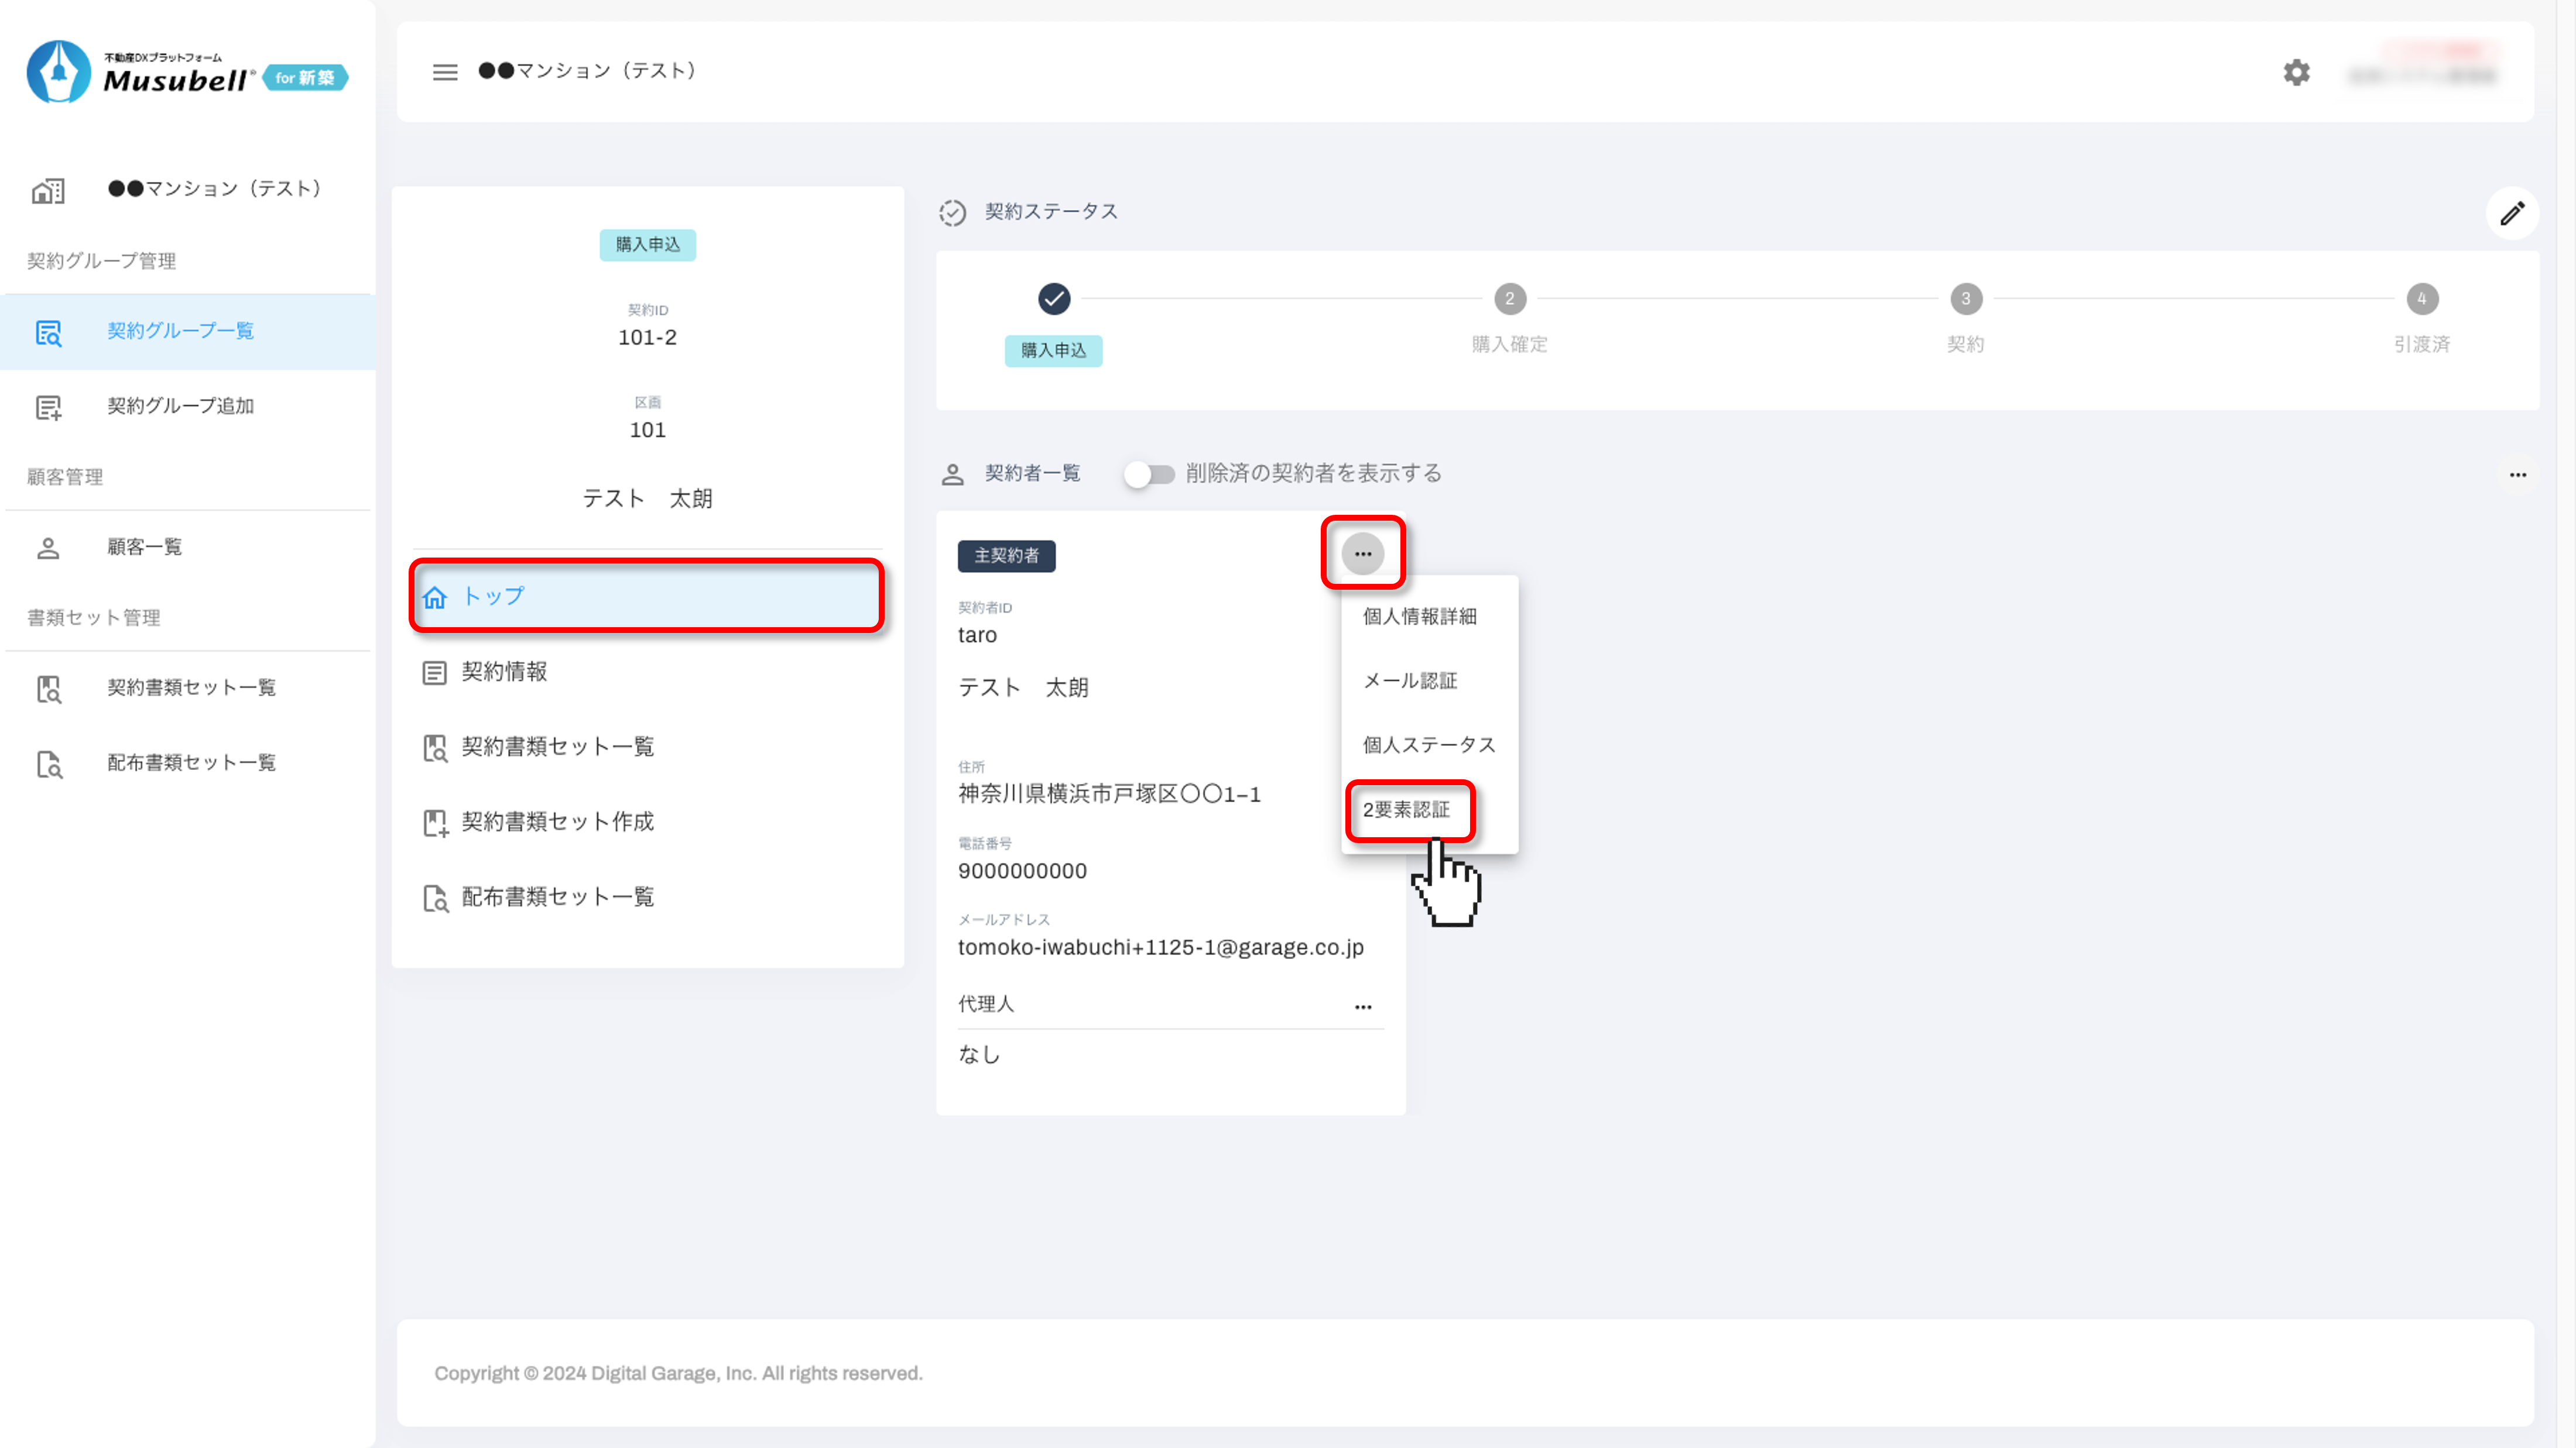
Task: Open settings gear icon
Action: [x=2296, y=72]
